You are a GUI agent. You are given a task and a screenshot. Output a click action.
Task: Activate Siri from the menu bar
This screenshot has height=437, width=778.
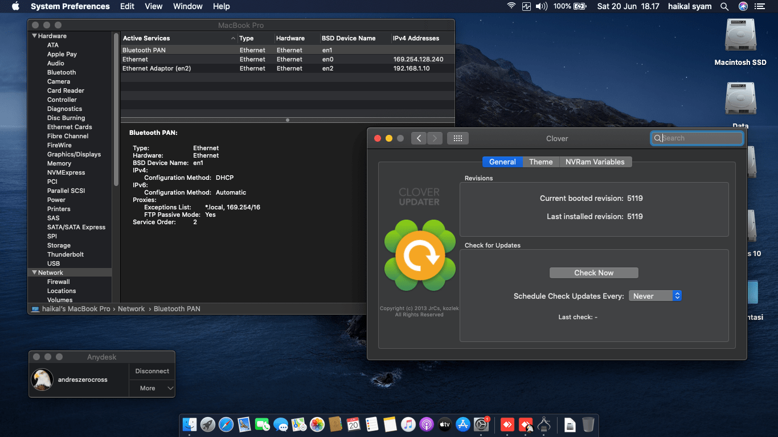click(743, 6)
